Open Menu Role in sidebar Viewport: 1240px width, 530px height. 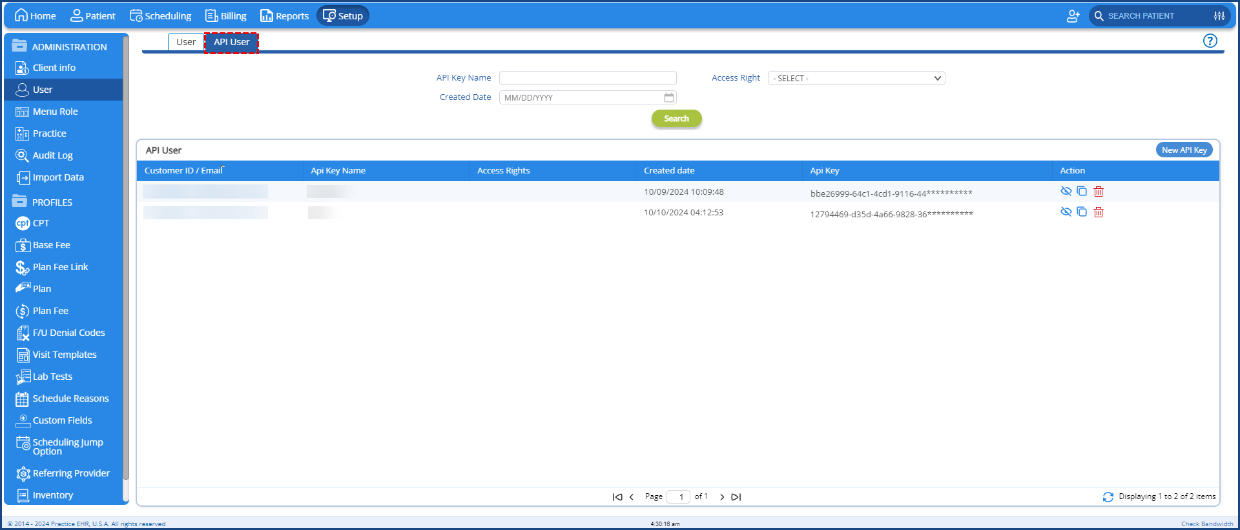[63, 112]
